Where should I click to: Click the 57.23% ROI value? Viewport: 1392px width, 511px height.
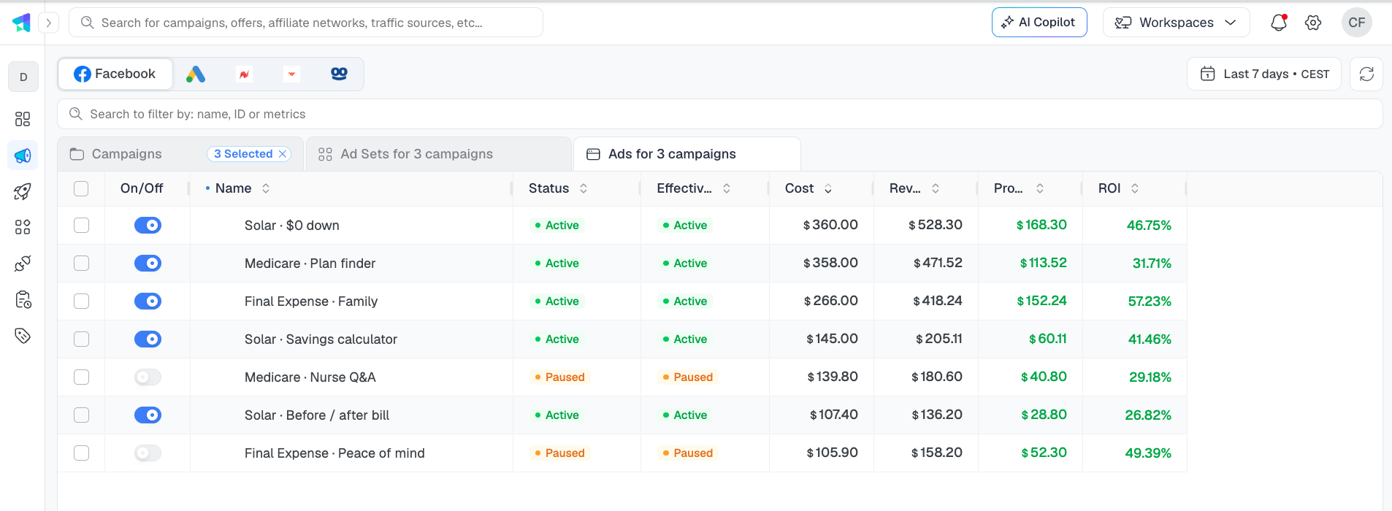[x=1150, y=301]
